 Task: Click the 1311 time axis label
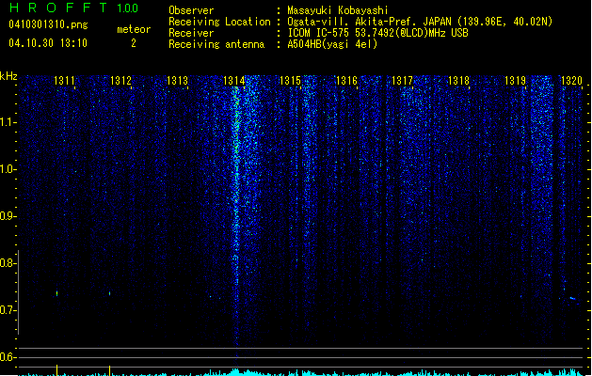coord(64,80)
